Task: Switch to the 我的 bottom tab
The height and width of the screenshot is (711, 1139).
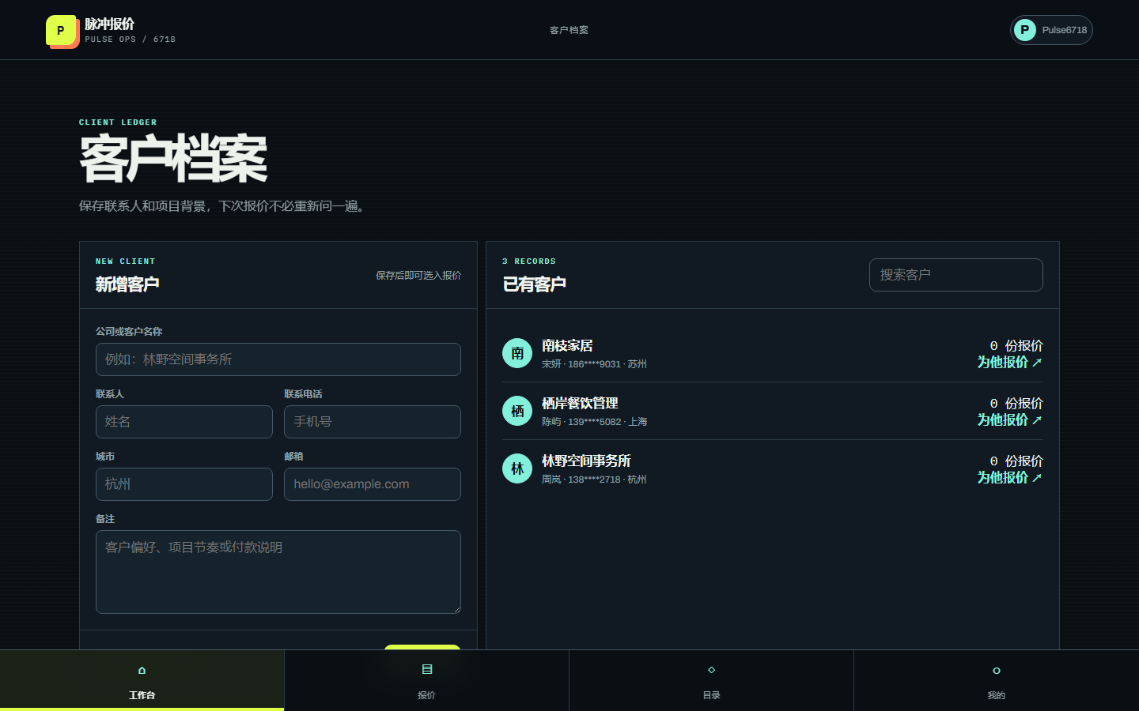Action: (997, 681)
